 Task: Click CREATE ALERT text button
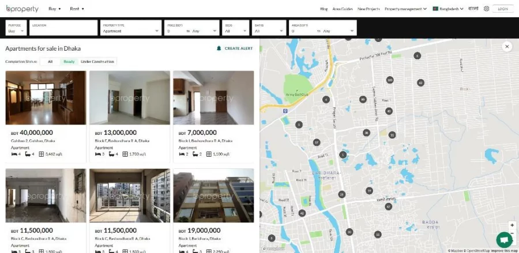tap(239, 48)
